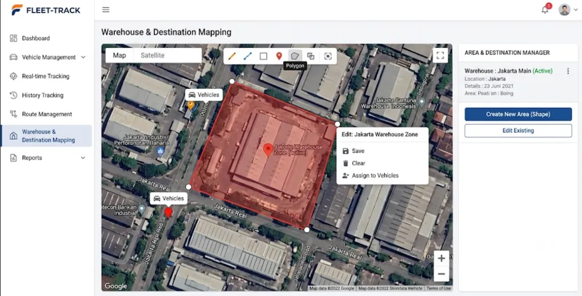This screenshot has width=582, height=296.
Task: Open the notifications bell
Action: tap(545, 10)
